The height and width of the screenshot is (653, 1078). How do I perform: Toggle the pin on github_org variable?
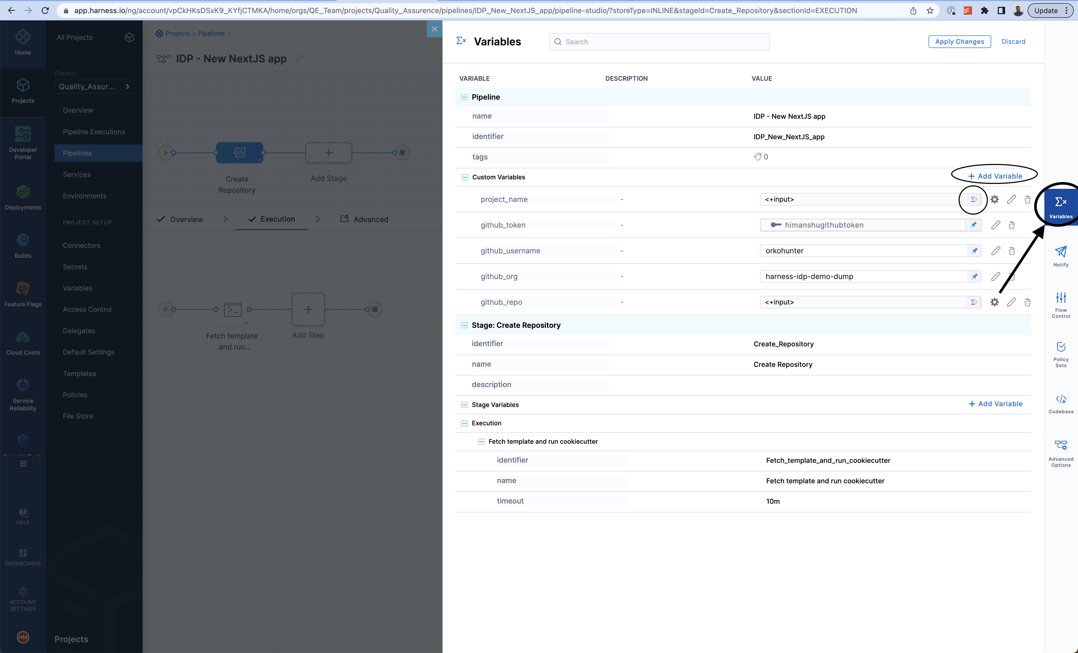(974, 276)
